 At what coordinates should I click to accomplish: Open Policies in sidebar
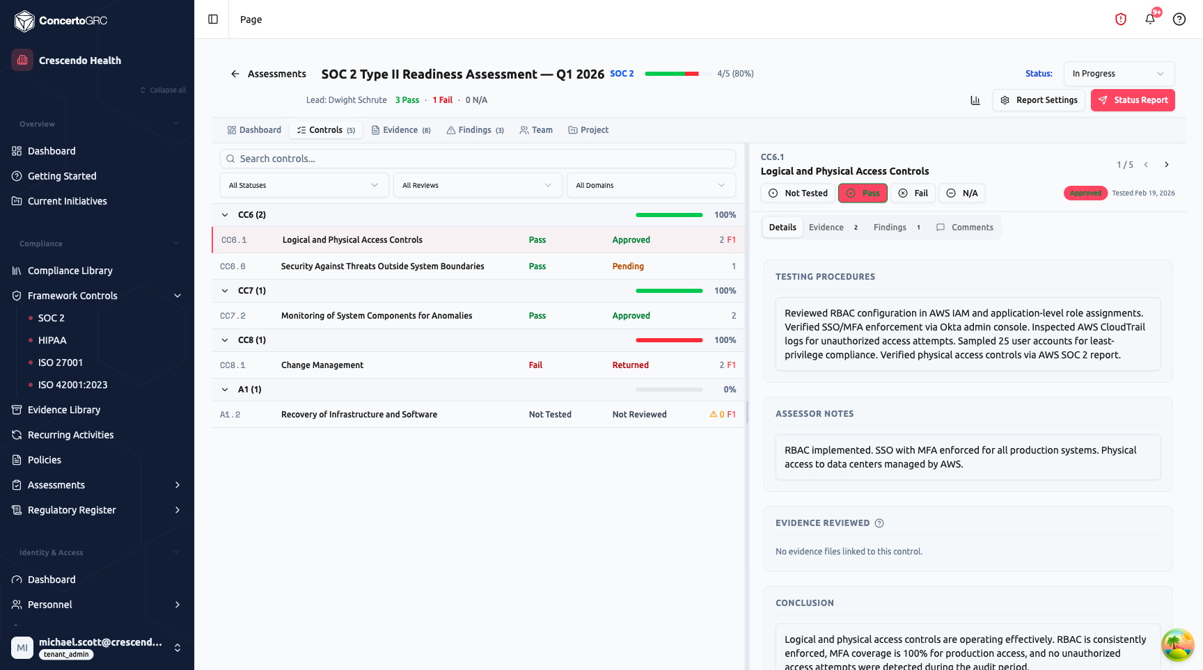point(45,460)
